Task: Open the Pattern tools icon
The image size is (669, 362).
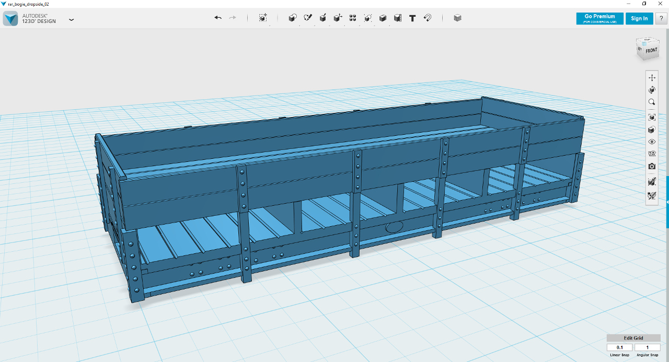Action: 353,18
